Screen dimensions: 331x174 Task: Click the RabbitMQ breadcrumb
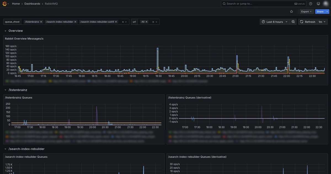(x=51, y=4)
